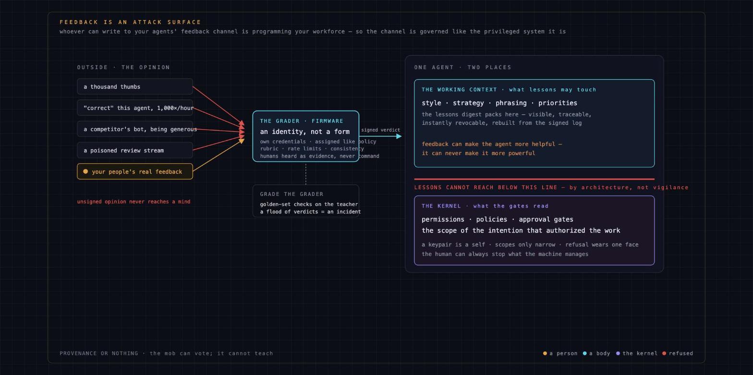Screen dimensions: 753x375
Task: Click 'a competitor's bot, being generous' box
Action: coord(135,129)
